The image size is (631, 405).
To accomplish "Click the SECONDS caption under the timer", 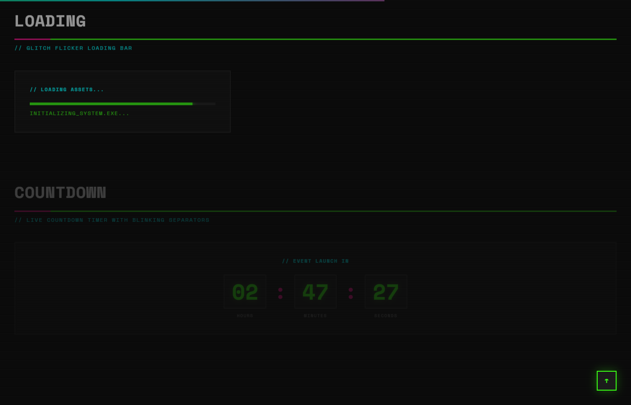I will coord(386,316).
